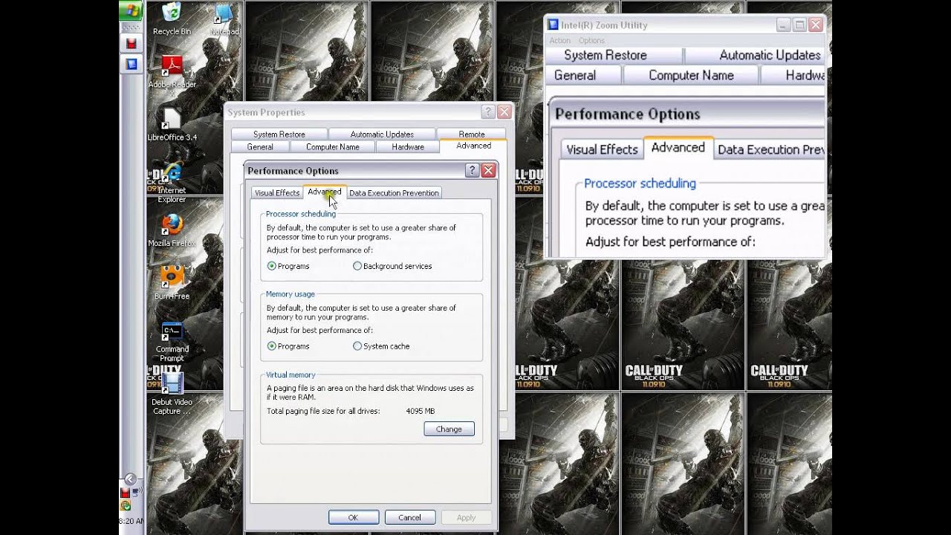Click the taskbar clock showing 8:20

[132, 521]
